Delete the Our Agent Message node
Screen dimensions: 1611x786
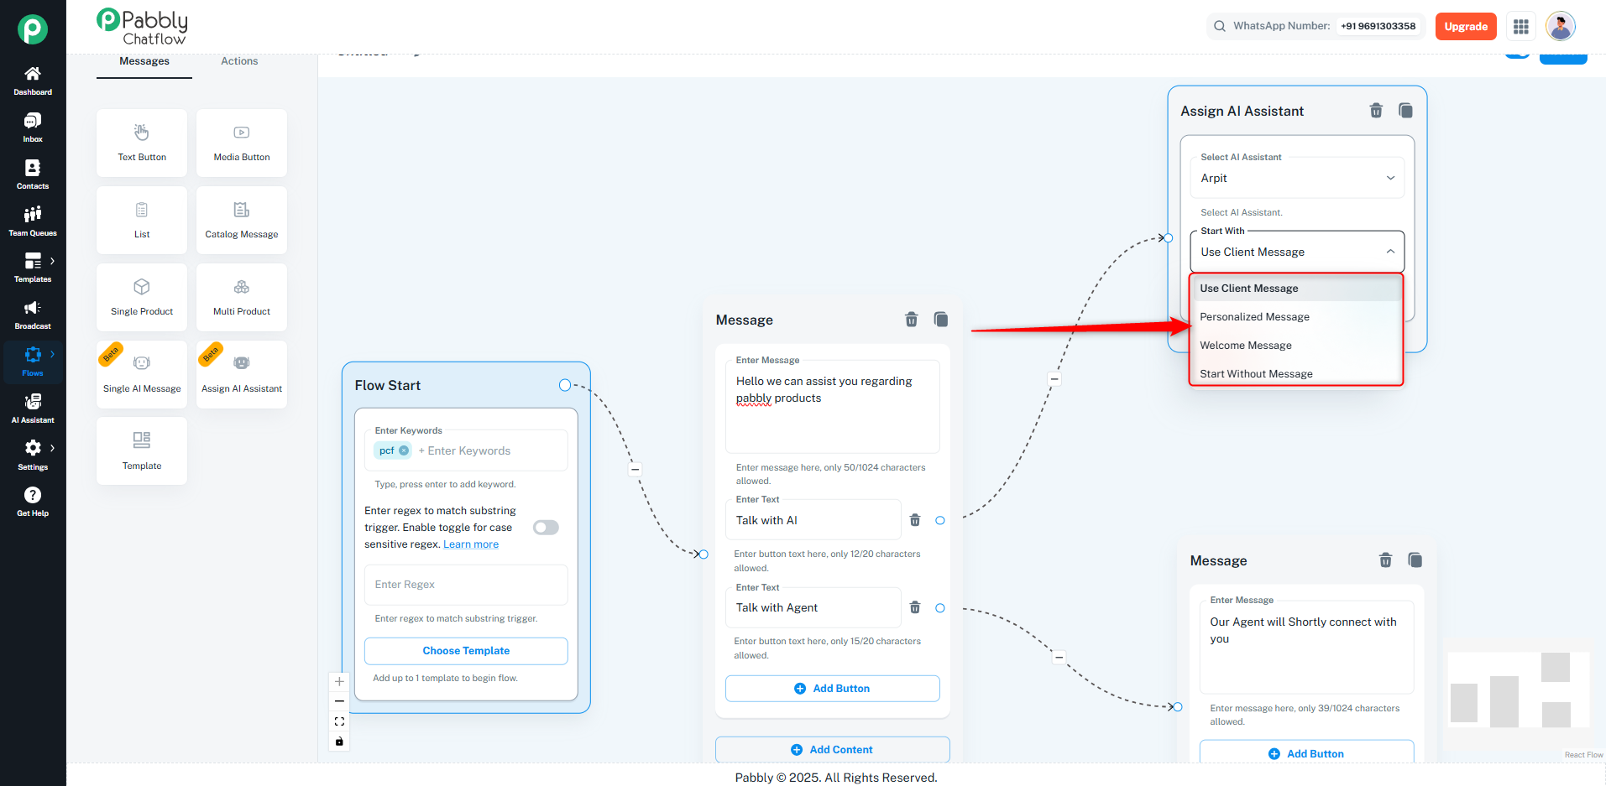[x=1385, y=560]
